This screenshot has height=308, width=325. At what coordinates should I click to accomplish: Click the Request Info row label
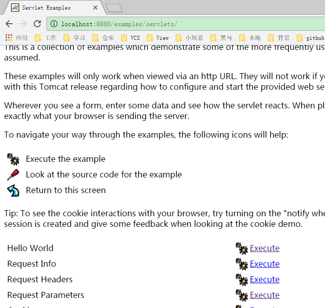coord(31,264)
